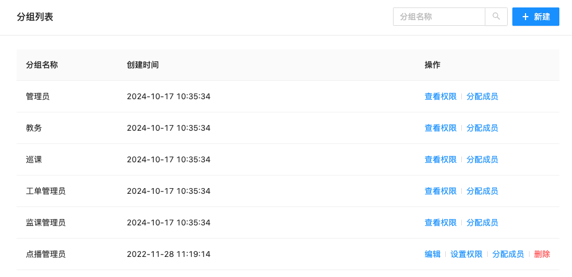
Task: Click the red 删除 link for 点播管理员
Action: [x=542, y=254]
